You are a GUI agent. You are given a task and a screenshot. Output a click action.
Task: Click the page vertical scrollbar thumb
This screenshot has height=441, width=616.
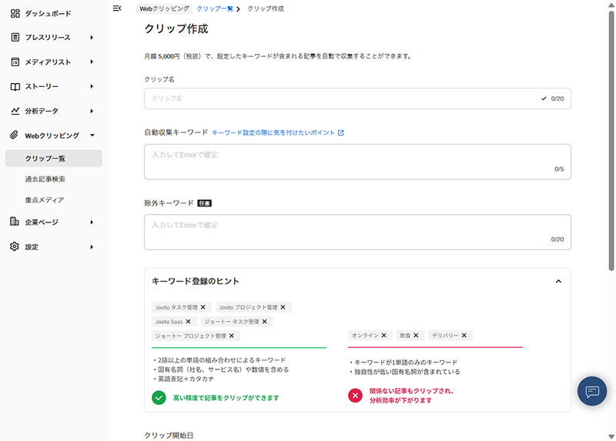click(611, 140)
